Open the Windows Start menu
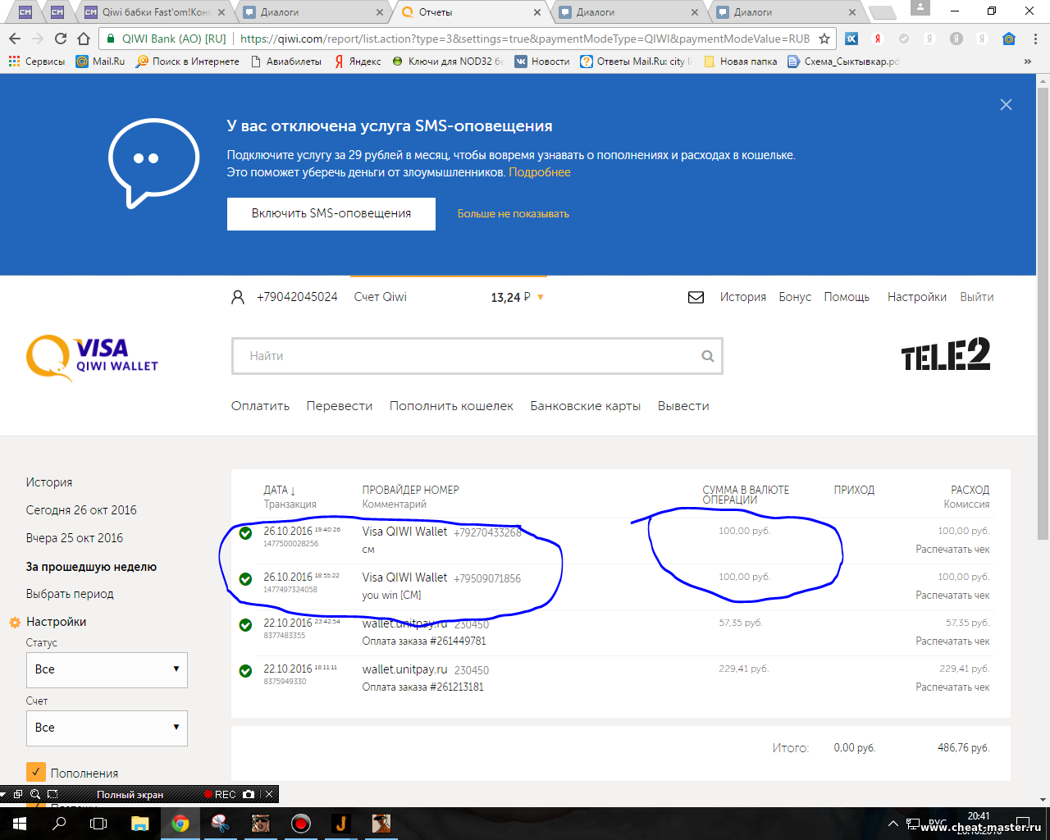The image size is (1050, 840). pos(18,824)
